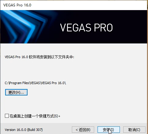Viewport: 148px width, 134px height.
Task: Click the 更改(H)... change folder button
Action: point(16,92)
